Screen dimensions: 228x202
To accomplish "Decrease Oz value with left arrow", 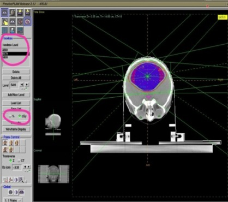I will pyautogui.click(x=25, y=167).
